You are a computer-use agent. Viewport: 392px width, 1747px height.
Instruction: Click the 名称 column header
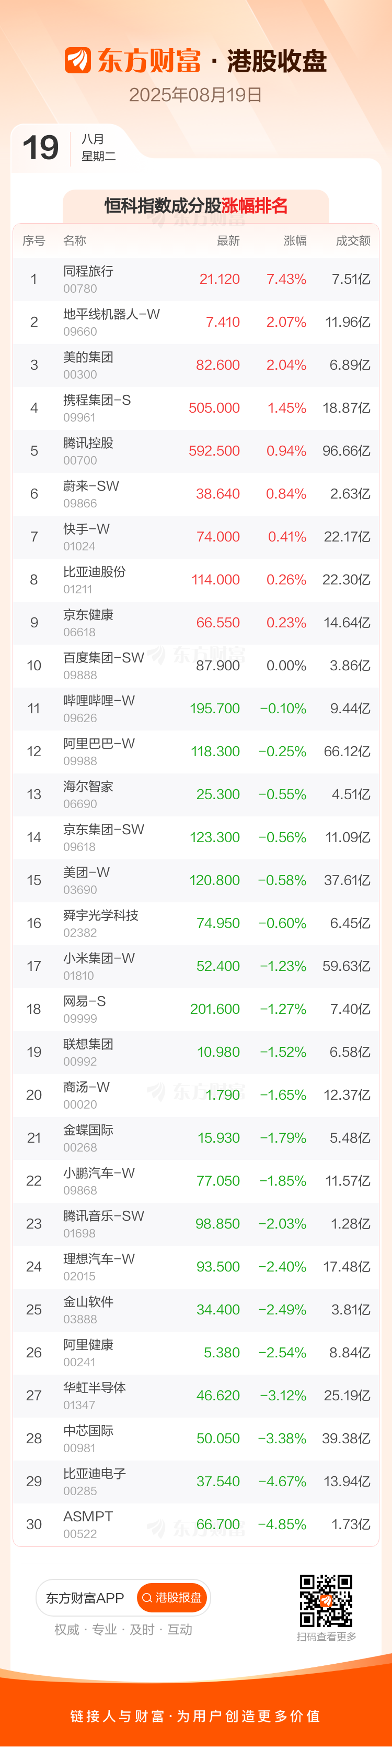click(74, 241)
